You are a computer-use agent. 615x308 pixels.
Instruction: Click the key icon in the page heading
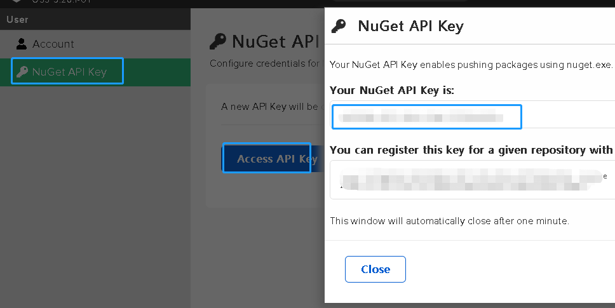218,42
